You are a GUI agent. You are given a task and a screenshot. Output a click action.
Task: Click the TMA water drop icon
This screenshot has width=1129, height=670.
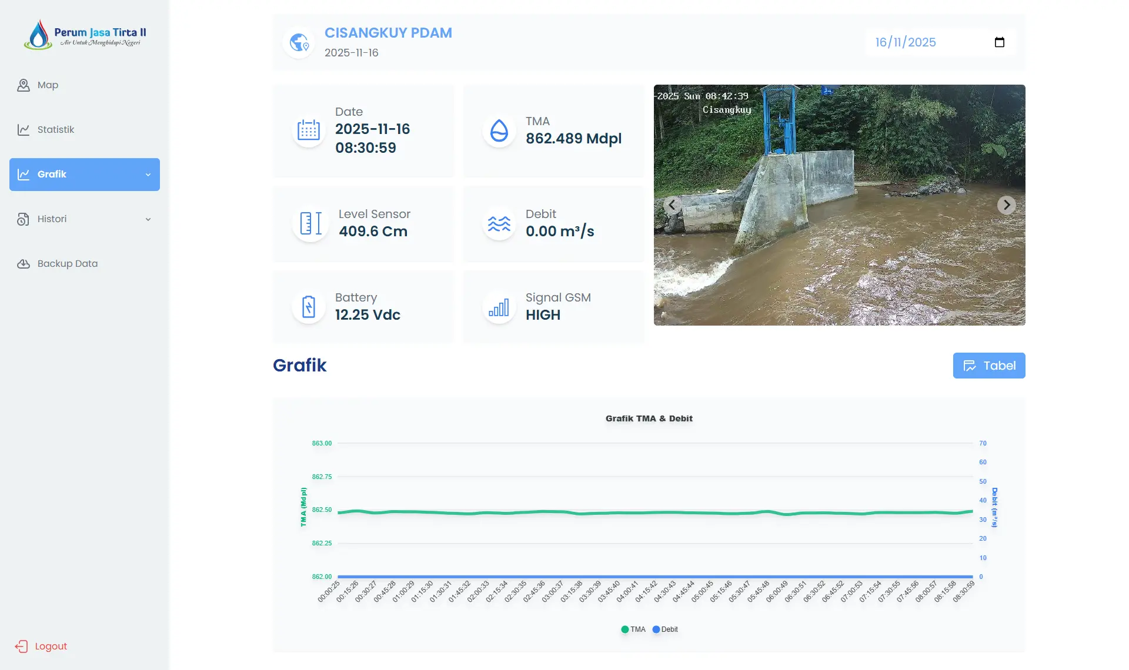pyautogui.click(x=499, y=130)
